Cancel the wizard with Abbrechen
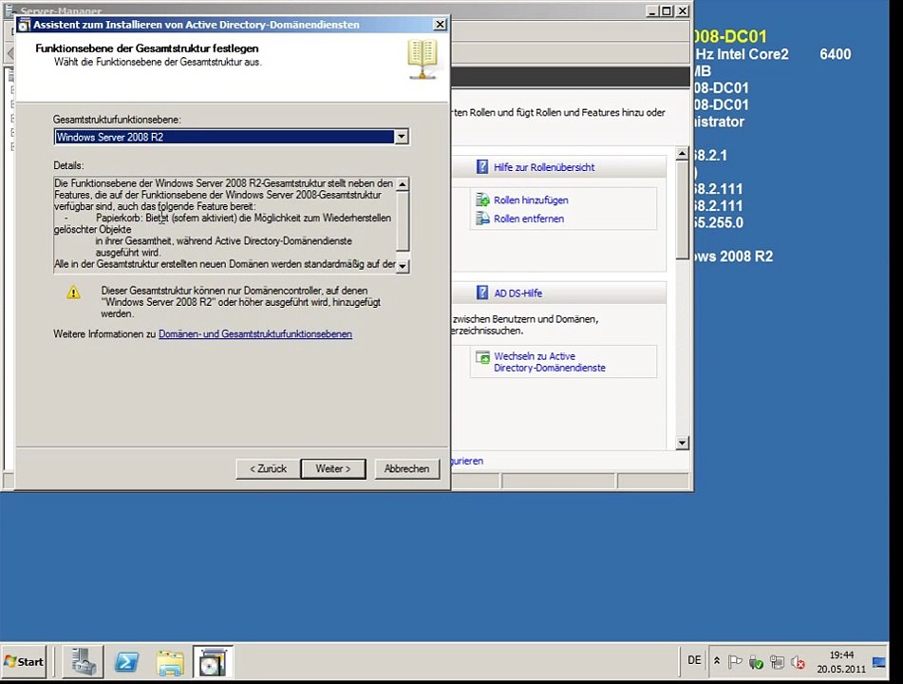The width and height of the screenshot is (903, 684). (406, 468)
